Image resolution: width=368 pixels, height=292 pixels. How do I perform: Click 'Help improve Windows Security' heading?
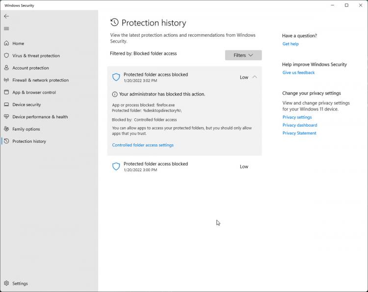point(314,64)
